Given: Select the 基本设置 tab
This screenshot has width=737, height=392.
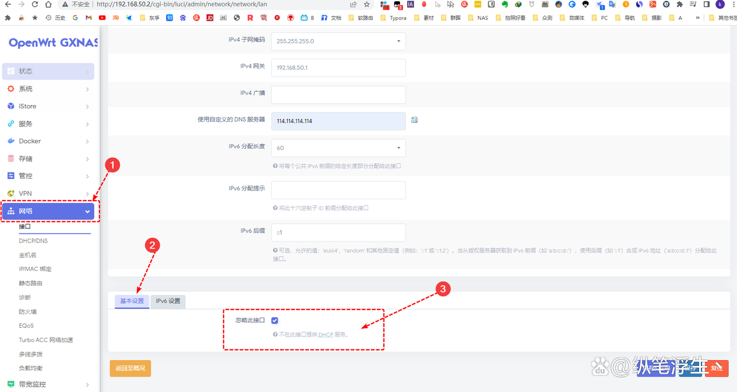Looking at the screenshot, I should point(132,301).
